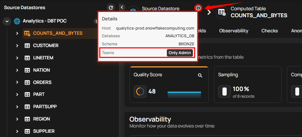Screen dimensions: 302x137
Task: Expand the LINEITEM table node
Action: click(x=17, y=58)
